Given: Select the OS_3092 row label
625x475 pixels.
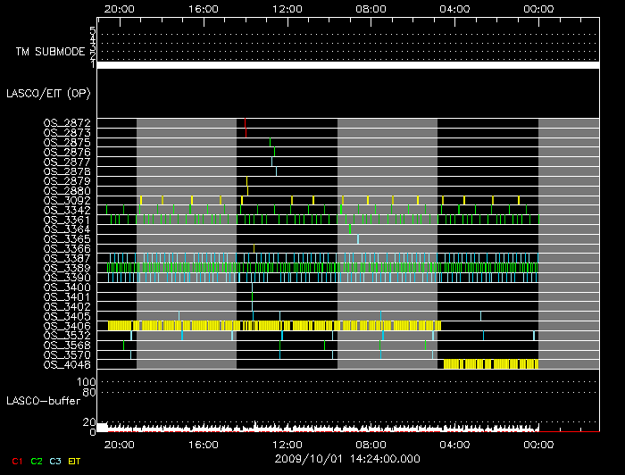Looking at the screenshot, I should (67, 200).
